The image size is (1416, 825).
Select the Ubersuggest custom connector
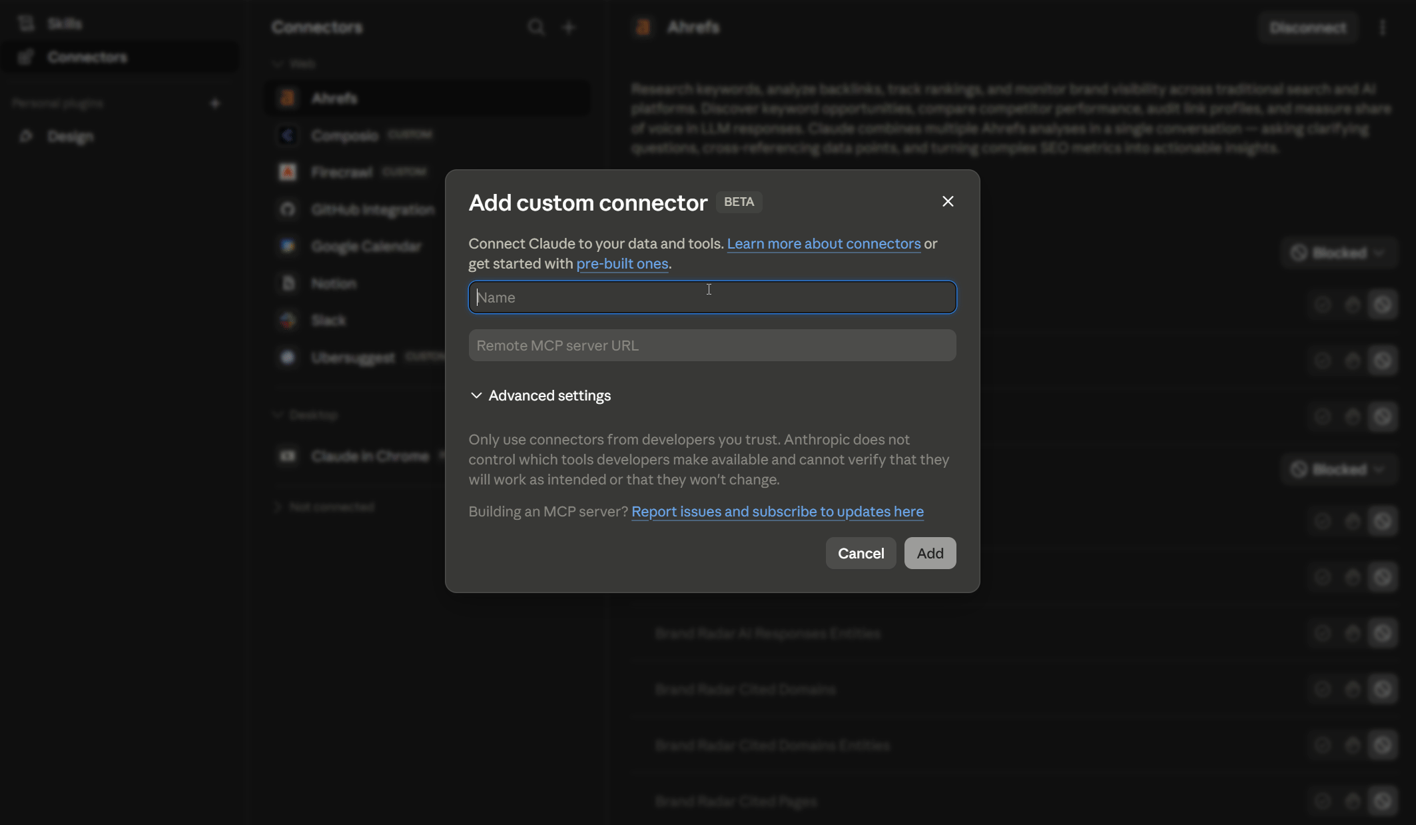pos(353,358)
